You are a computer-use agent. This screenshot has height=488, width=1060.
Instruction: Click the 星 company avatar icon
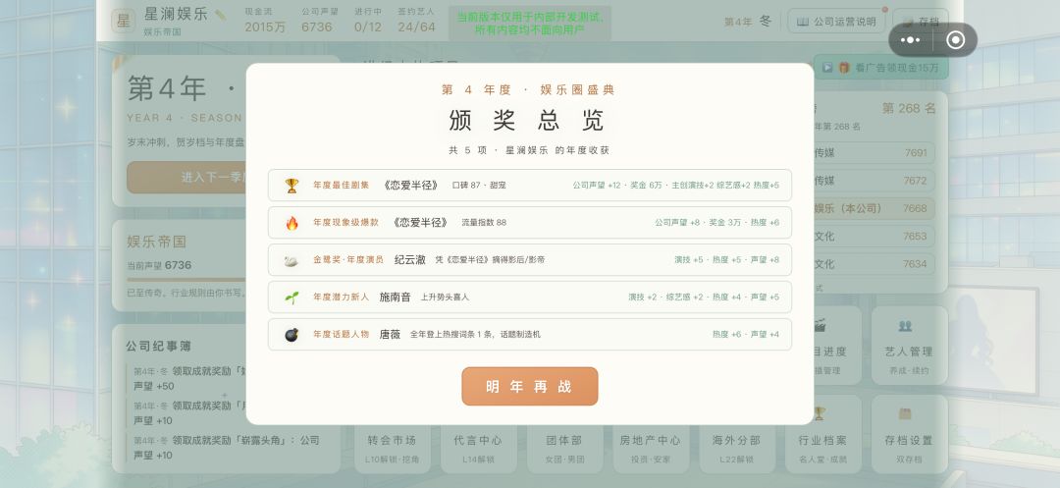[x=124, y=21]
